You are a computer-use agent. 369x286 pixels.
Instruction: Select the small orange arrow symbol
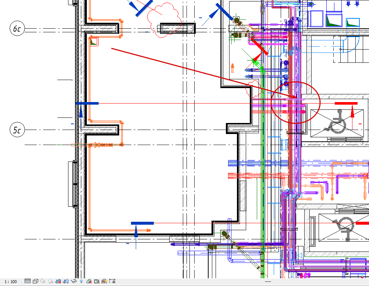(233, 68)
